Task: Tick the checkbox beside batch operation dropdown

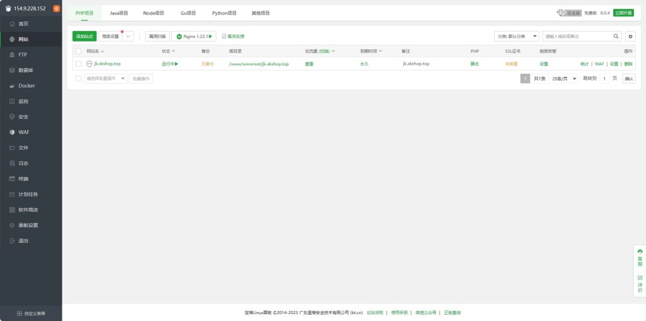Action: click(x=79, y=79)
